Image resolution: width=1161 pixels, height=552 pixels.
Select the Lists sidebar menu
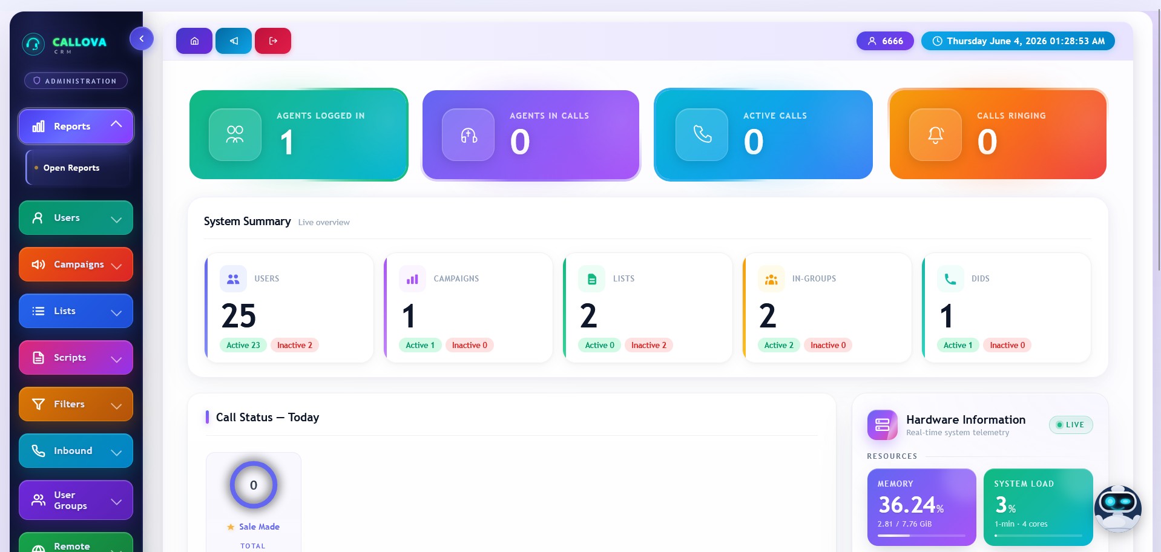tap(76, 311)
